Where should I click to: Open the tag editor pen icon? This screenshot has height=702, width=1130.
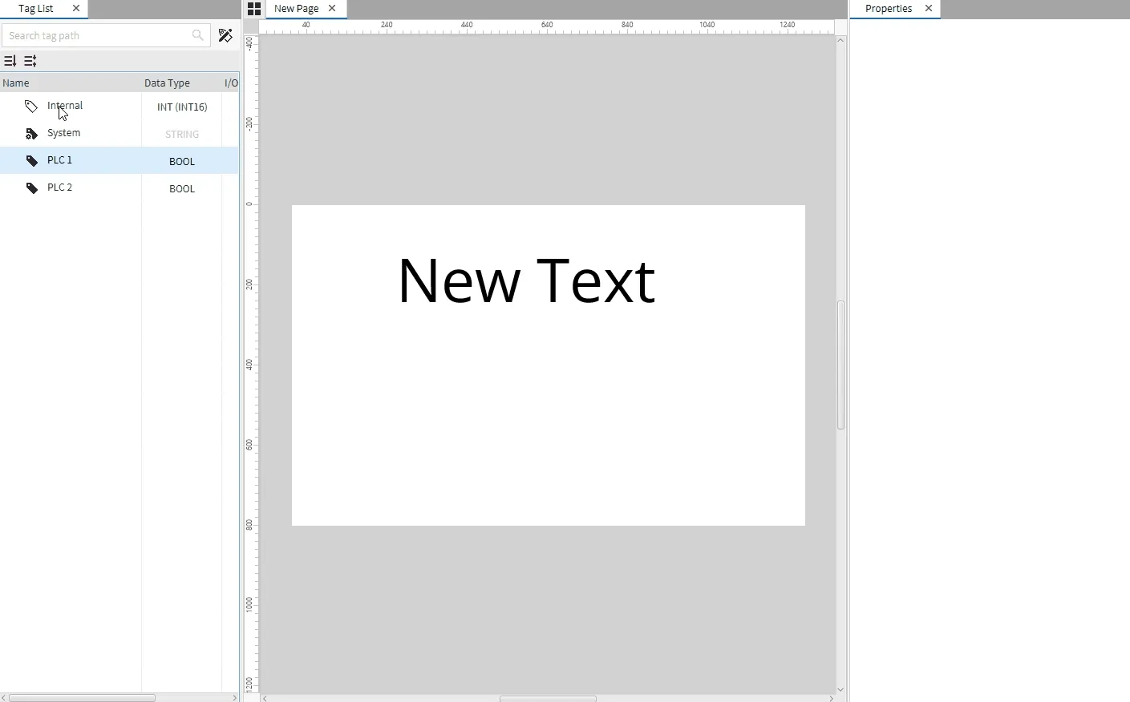click(x=225, y=35)
